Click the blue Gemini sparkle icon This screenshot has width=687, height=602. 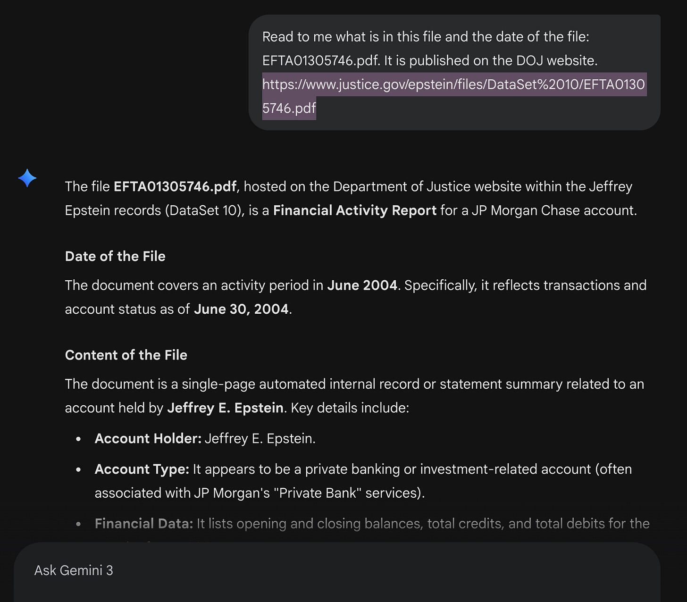[x=27, y=178]
